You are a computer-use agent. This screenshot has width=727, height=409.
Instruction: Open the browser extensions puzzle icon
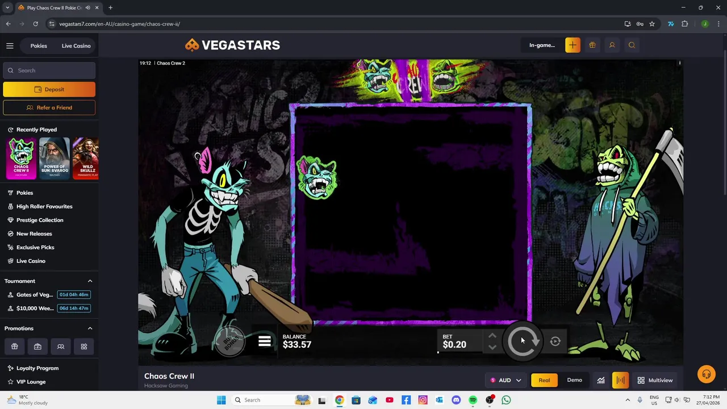click(684, 24)
